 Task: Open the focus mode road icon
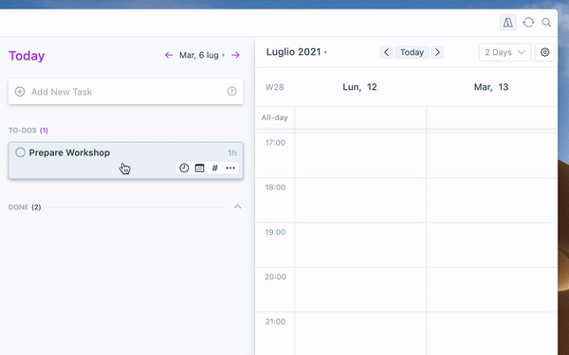click(507, 23)
